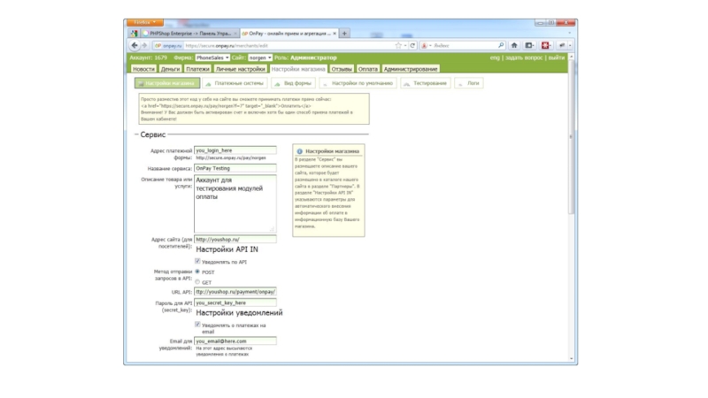708x398 pixels.
Task: Open the Логи sub-tab
Action: point(469,83)
